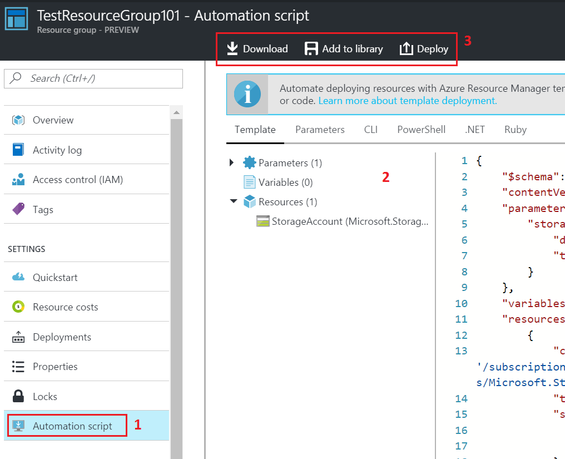
Task: Open the Quickstart settings item
Action: pos(87,277)
